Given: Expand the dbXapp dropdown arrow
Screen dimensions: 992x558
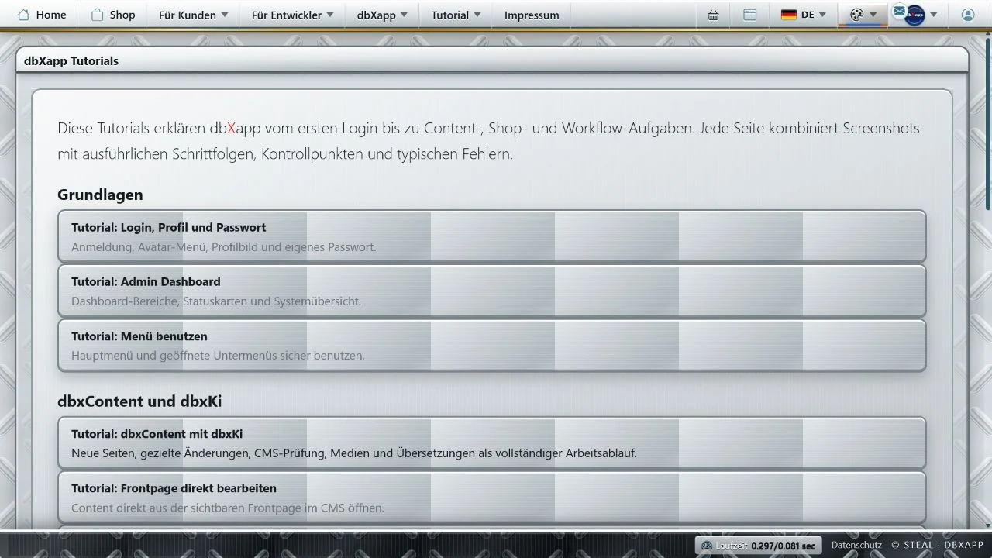Looking at the screenshot, I should pyautogui.click(x=404, y=15).
